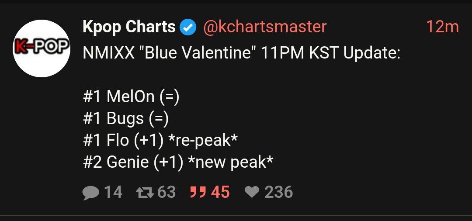
Task: Click the like count 236
Action: coord(279,192)
